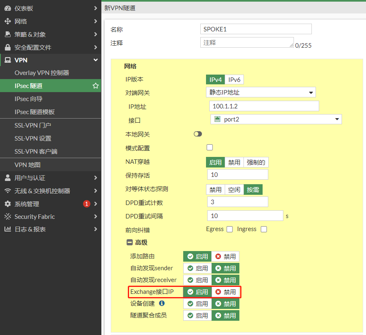Click the logs and reports chart icon
Viewport: 366px width, 335px height.
pos(7,229)
